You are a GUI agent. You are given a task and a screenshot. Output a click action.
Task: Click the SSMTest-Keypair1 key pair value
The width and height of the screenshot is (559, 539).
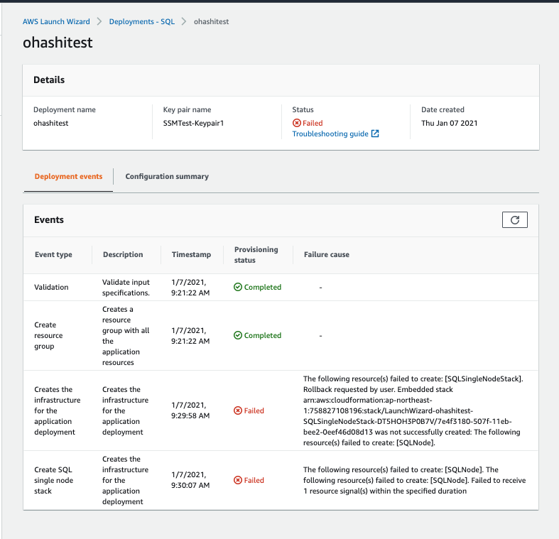pyautogui.click(x=194, y=123)
